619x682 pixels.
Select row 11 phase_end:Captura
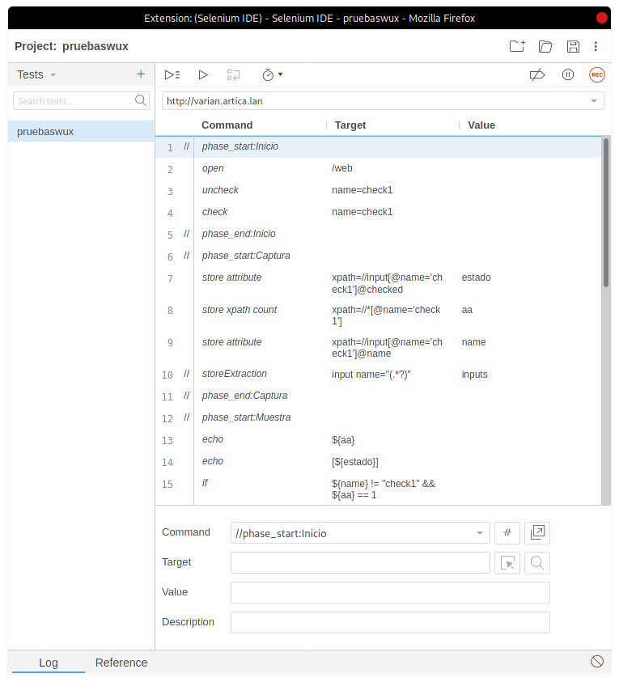378,396
